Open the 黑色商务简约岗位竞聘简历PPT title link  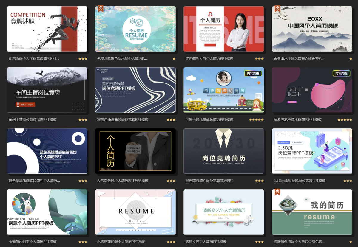coord(209,181)
